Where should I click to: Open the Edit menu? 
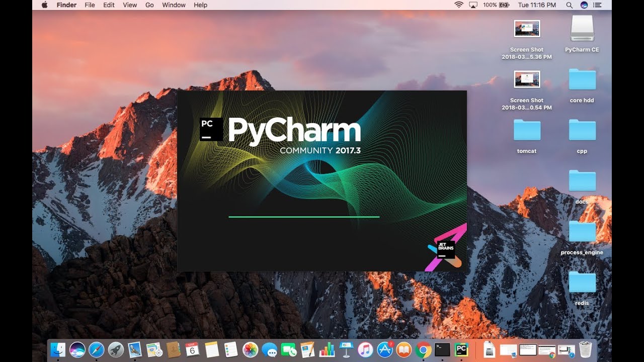(109, 5)
